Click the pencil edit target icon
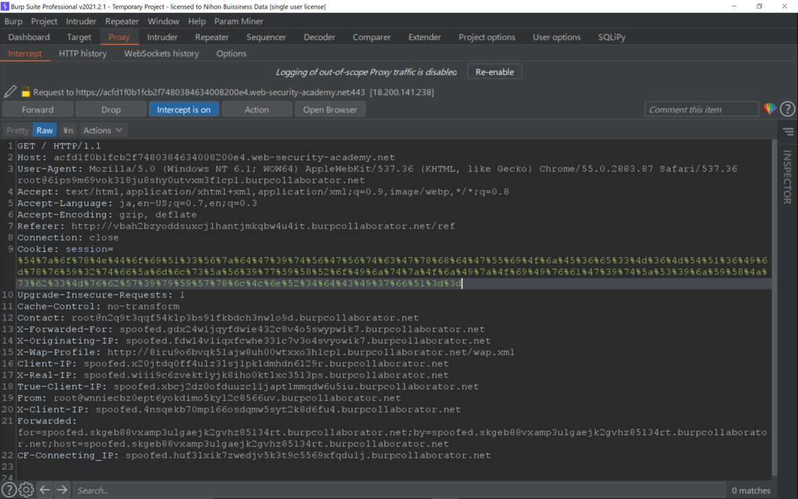The width and height of the screenshot is (798, 499). coord(10,92)
